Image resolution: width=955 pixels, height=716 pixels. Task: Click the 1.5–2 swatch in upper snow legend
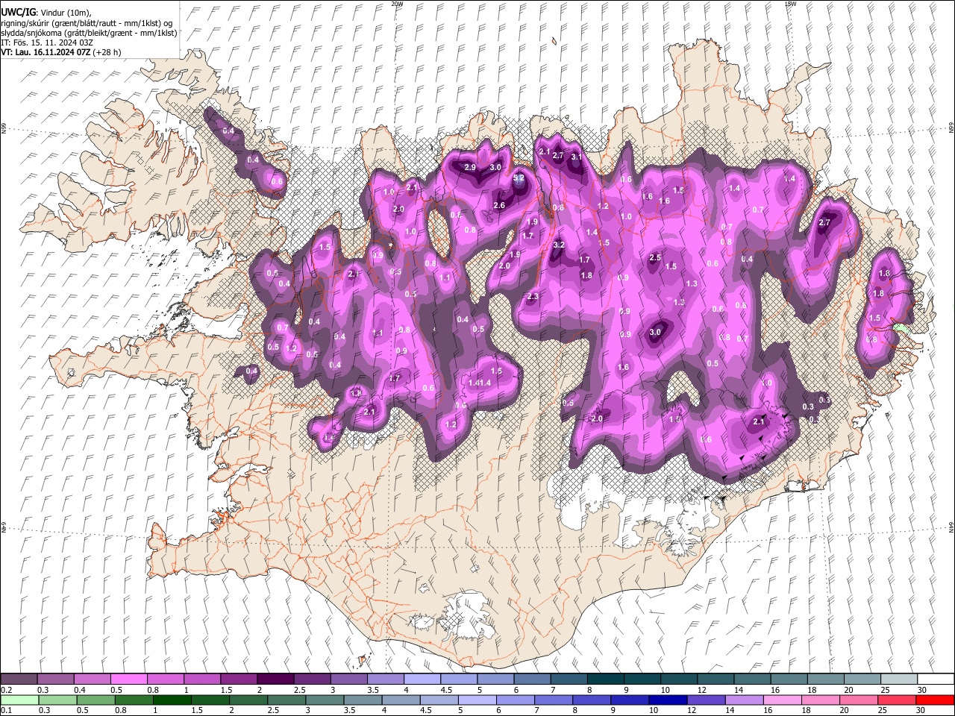(x=238, y=679)
